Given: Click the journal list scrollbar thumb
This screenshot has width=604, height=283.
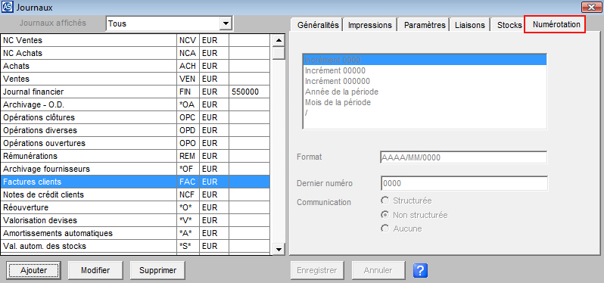Looking at the screenshot, I should pos(279,53).
